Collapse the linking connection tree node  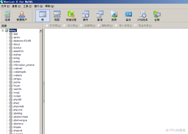coord(3,30)
